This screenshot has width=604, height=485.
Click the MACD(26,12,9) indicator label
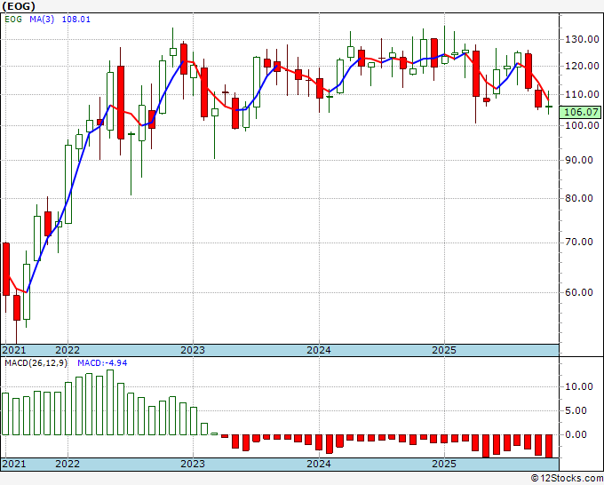(36, 363)
